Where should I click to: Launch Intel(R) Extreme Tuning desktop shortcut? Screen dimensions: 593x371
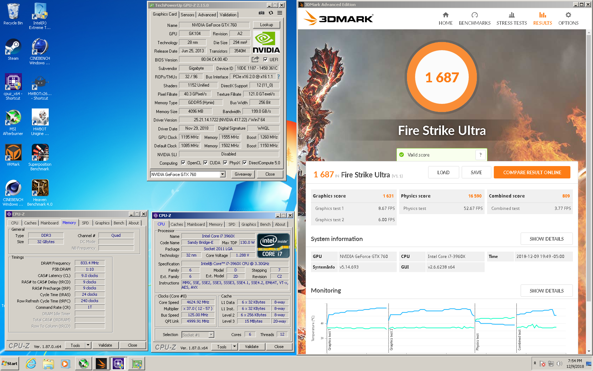40,16
